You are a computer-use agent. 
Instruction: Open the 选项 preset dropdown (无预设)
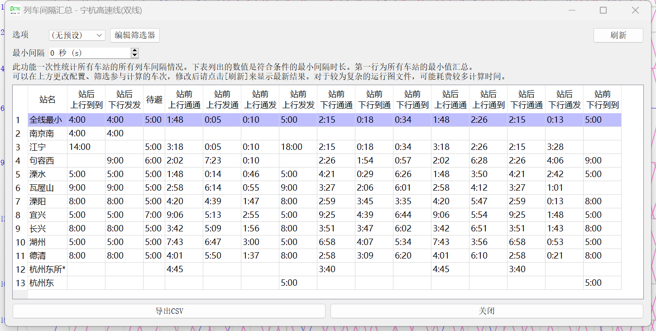[77, 35]
